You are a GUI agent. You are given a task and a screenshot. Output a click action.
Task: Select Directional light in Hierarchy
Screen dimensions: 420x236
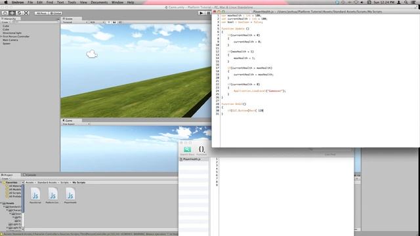pos(12,33)
